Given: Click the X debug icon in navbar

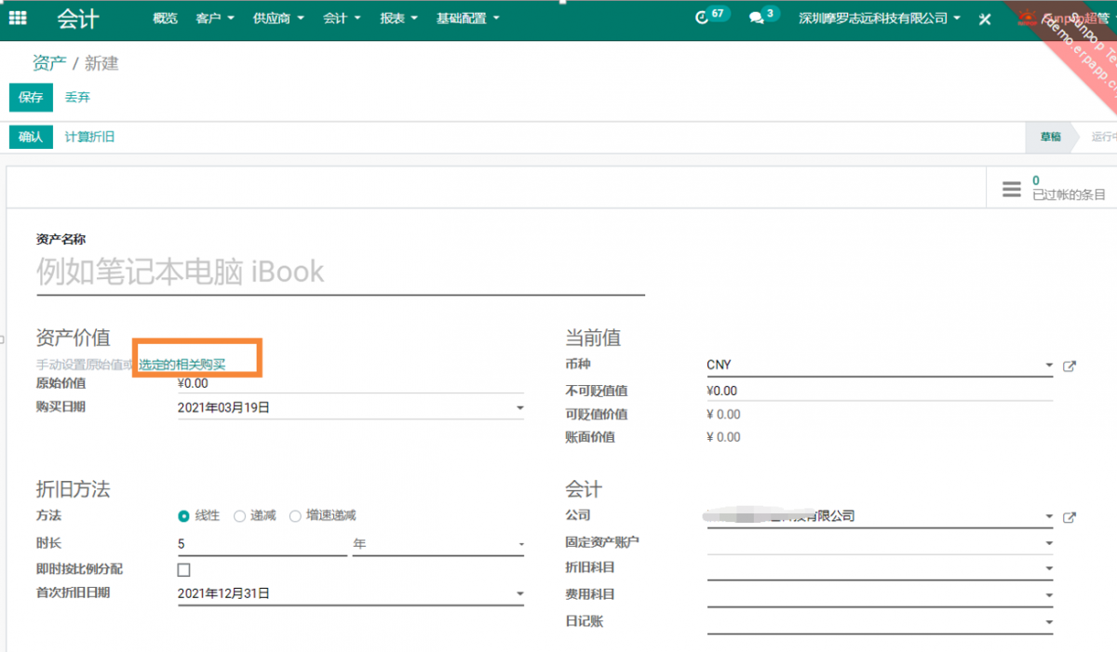Looking at the screenshot, I should point(985,19).
